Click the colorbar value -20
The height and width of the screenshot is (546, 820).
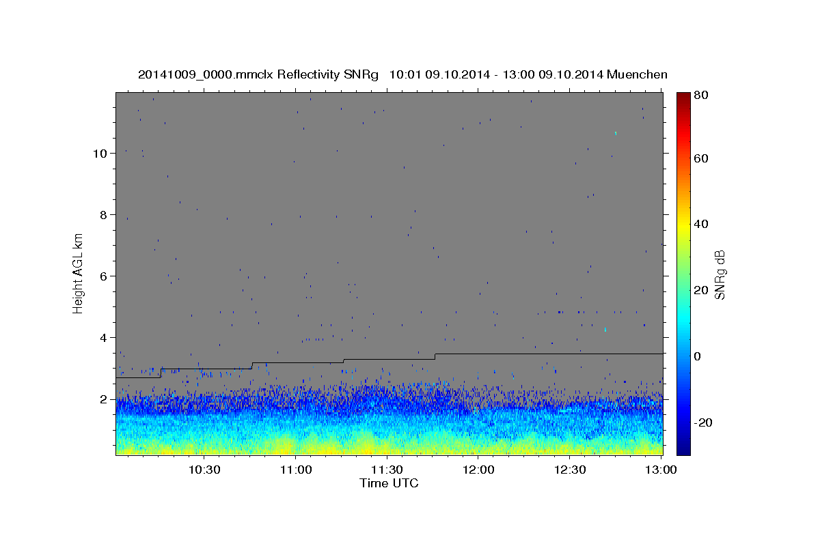702,423
